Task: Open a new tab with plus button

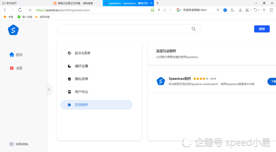Action: [x=158, y=3]
